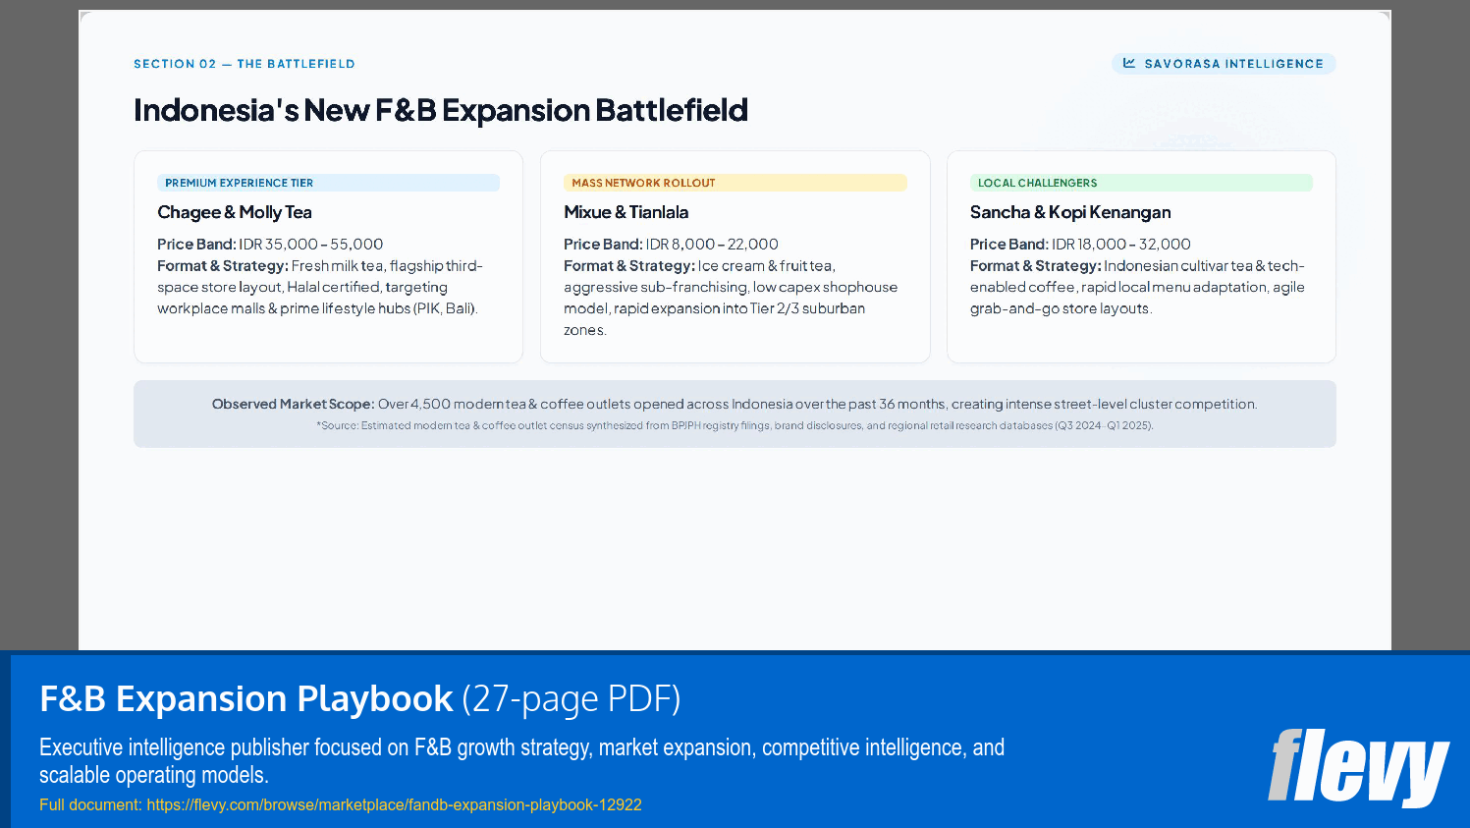Click the flevy logo

pyautogui.click(x=1358, y=767)
